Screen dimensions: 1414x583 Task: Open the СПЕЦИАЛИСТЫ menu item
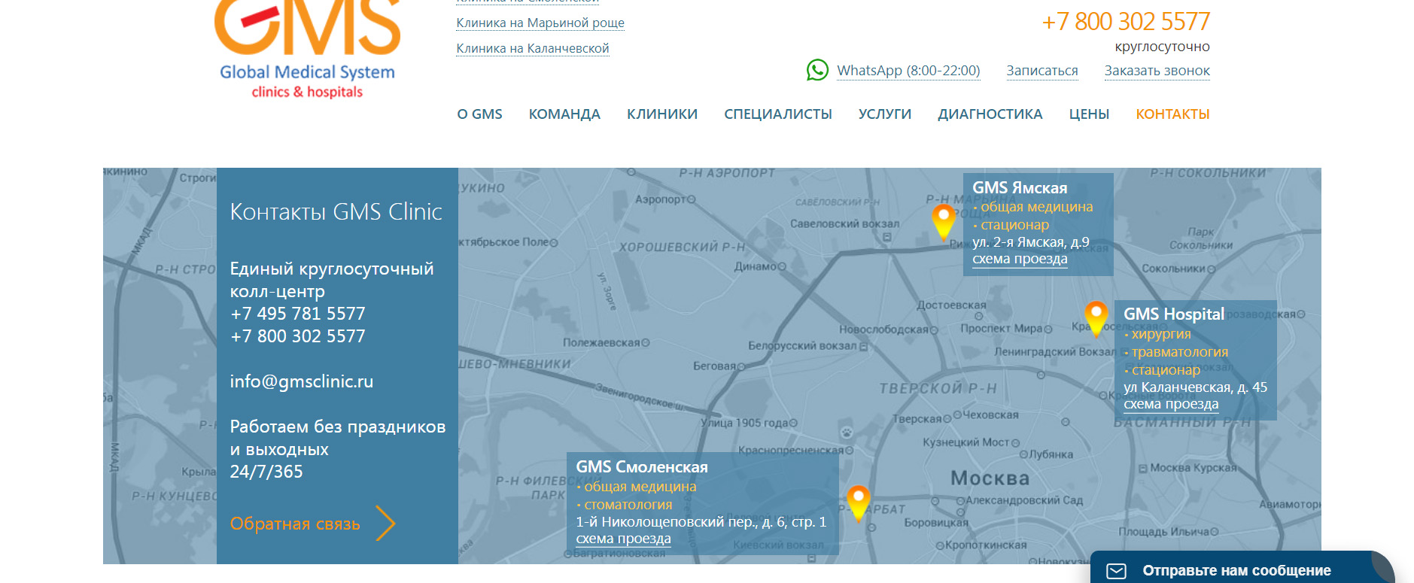(x=778, y=114)
